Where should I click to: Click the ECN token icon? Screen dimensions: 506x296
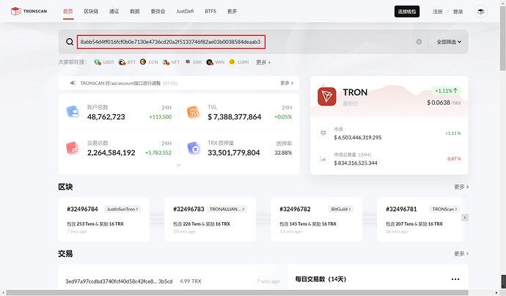click(x=143, y=62)
